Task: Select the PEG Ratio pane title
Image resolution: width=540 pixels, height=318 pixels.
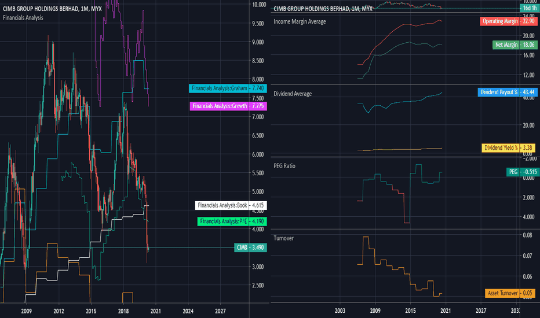Action: (x=284, y=166)
